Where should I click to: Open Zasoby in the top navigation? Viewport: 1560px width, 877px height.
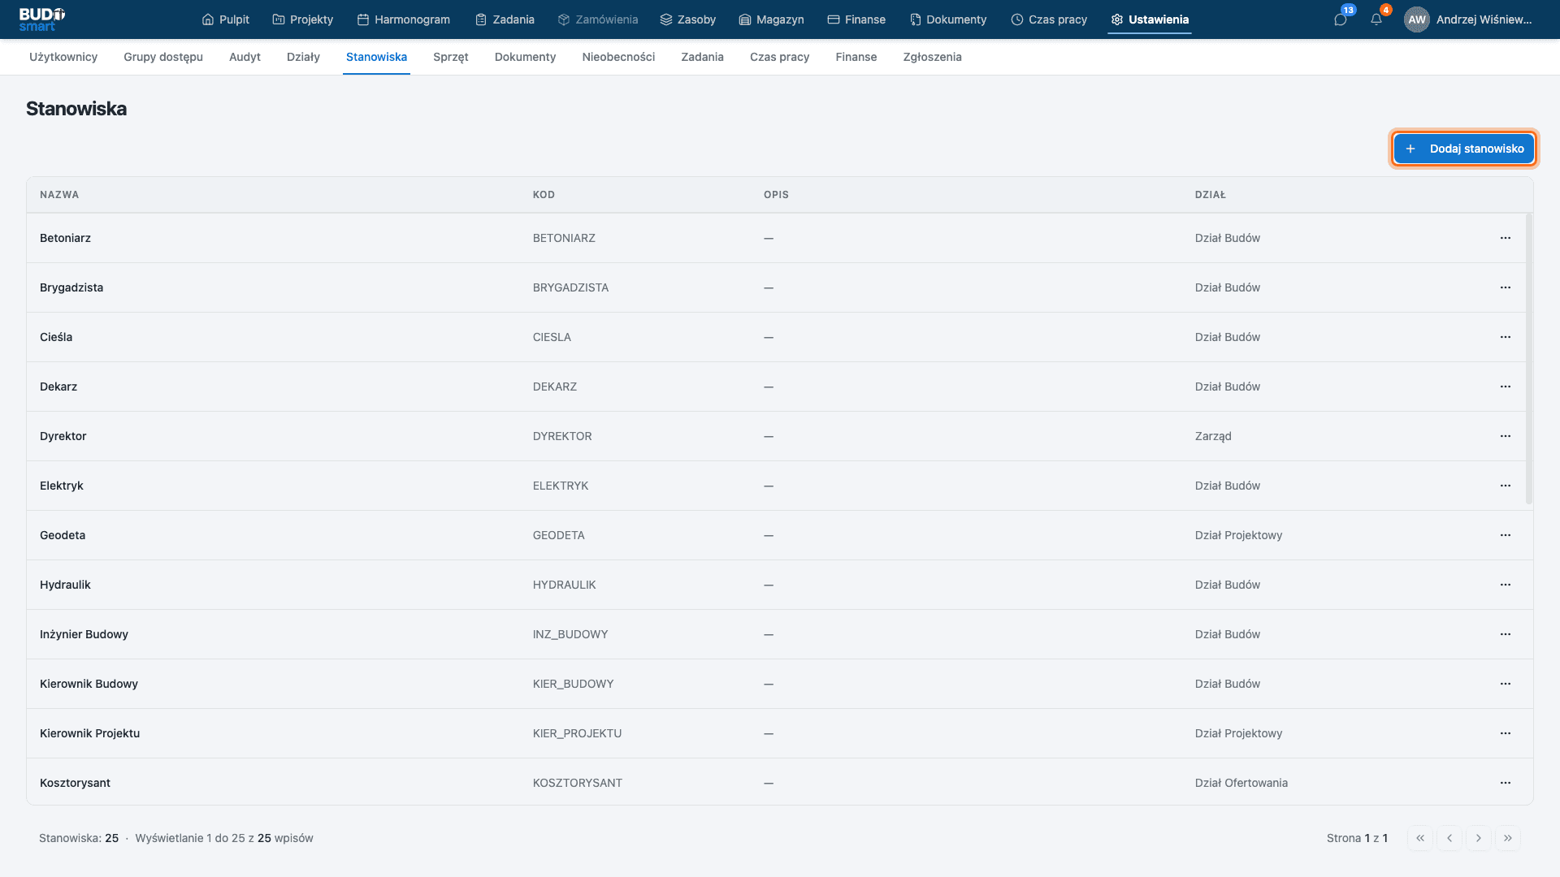pos(687,19)
